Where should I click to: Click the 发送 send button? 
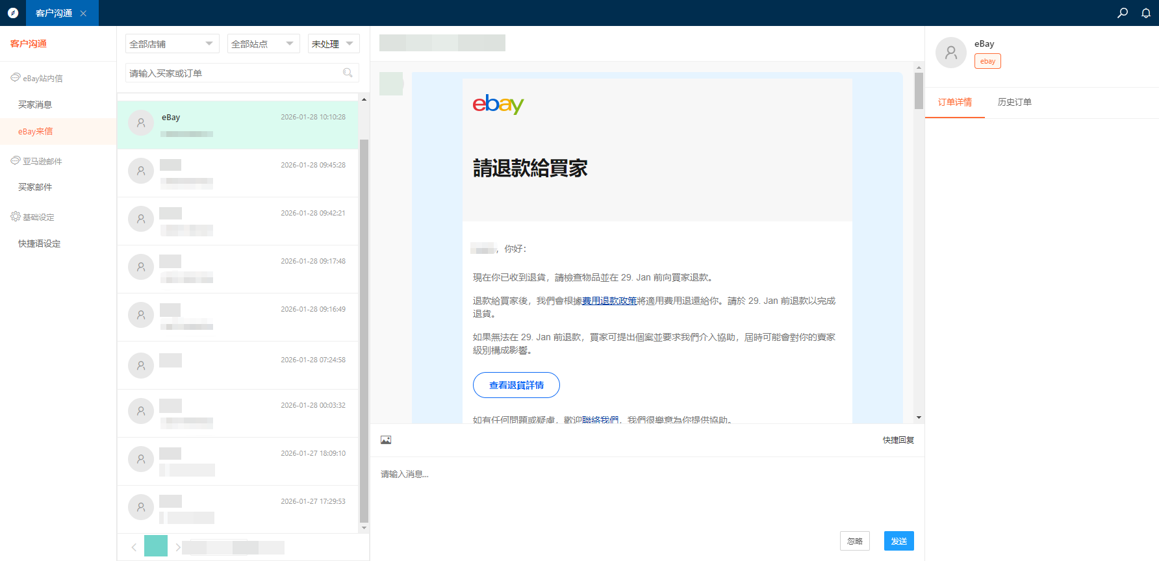898,541
